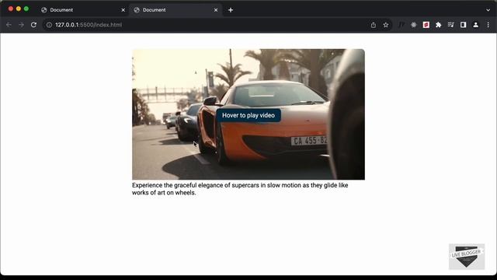Open a new tab with plus button

click(231, 10)
